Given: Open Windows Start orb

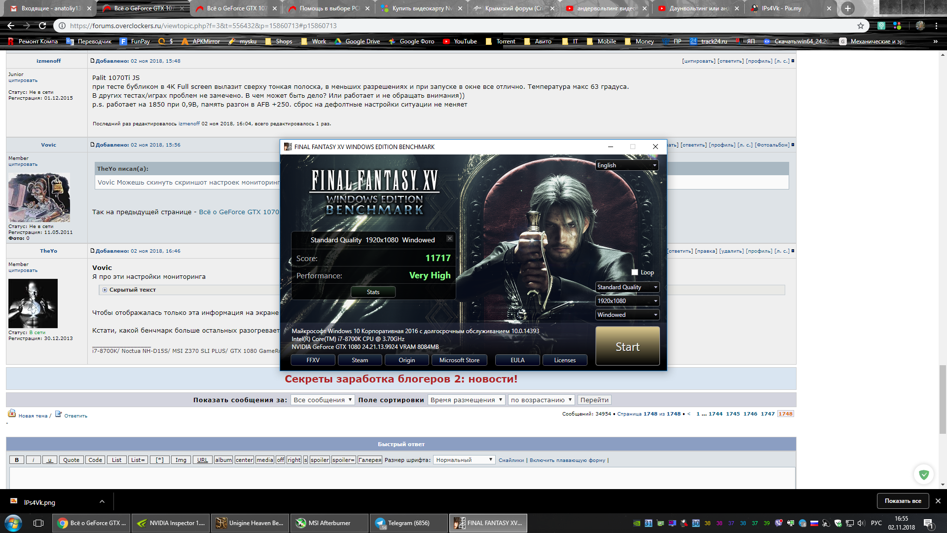Looking at the screenshot, I should pos(13,523).
